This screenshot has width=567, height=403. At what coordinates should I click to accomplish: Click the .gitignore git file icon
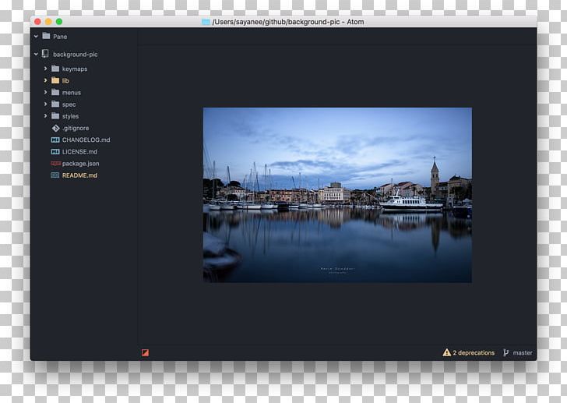pyautogui.click(x=55, y=128)
